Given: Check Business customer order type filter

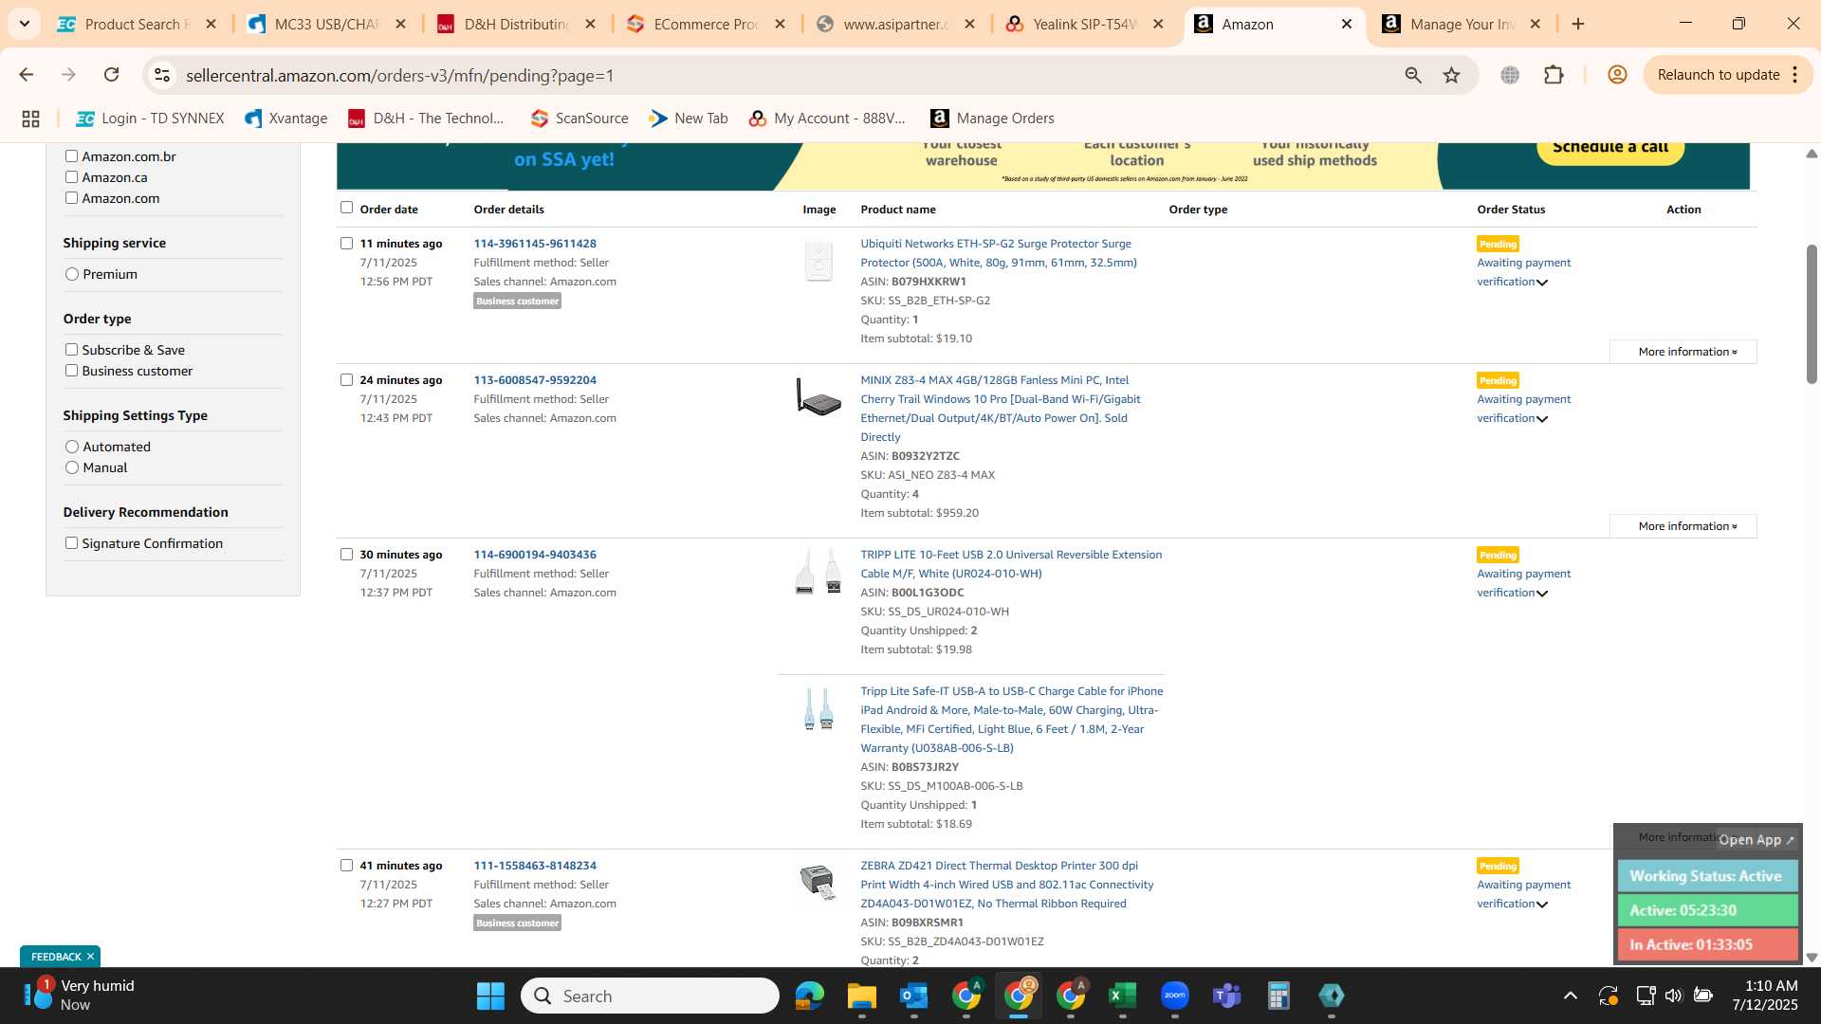Looking at the screenshot, I should pos(71,371).
